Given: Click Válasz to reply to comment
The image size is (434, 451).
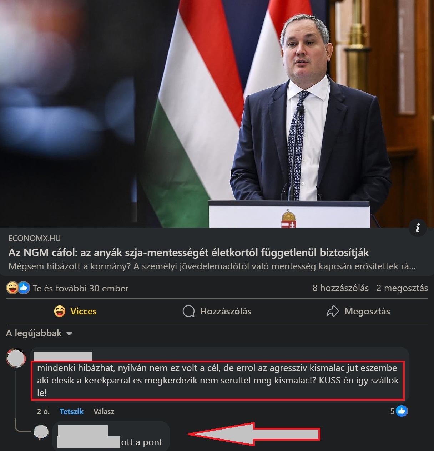Looking at the screenshot, I should 104,412.
